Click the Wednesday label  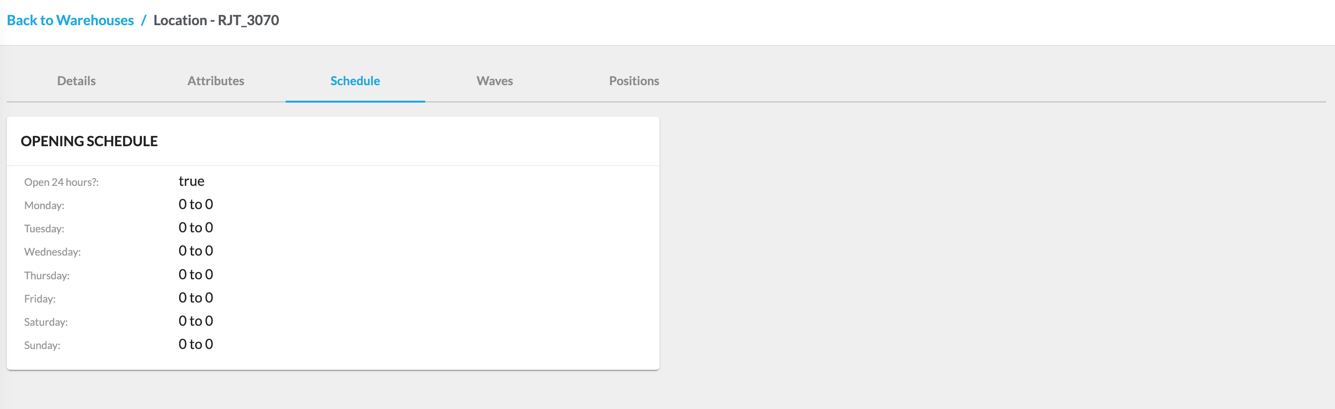point(52,252)
